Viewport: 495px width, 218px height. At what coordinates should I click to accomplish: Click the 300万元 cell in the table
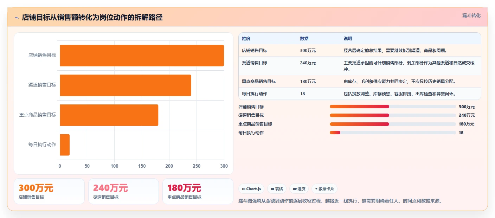point(308,51)
